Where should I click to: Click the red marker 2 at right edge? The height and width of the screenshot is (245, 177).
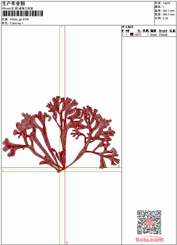pyautogui.click(x=119, y=166)
